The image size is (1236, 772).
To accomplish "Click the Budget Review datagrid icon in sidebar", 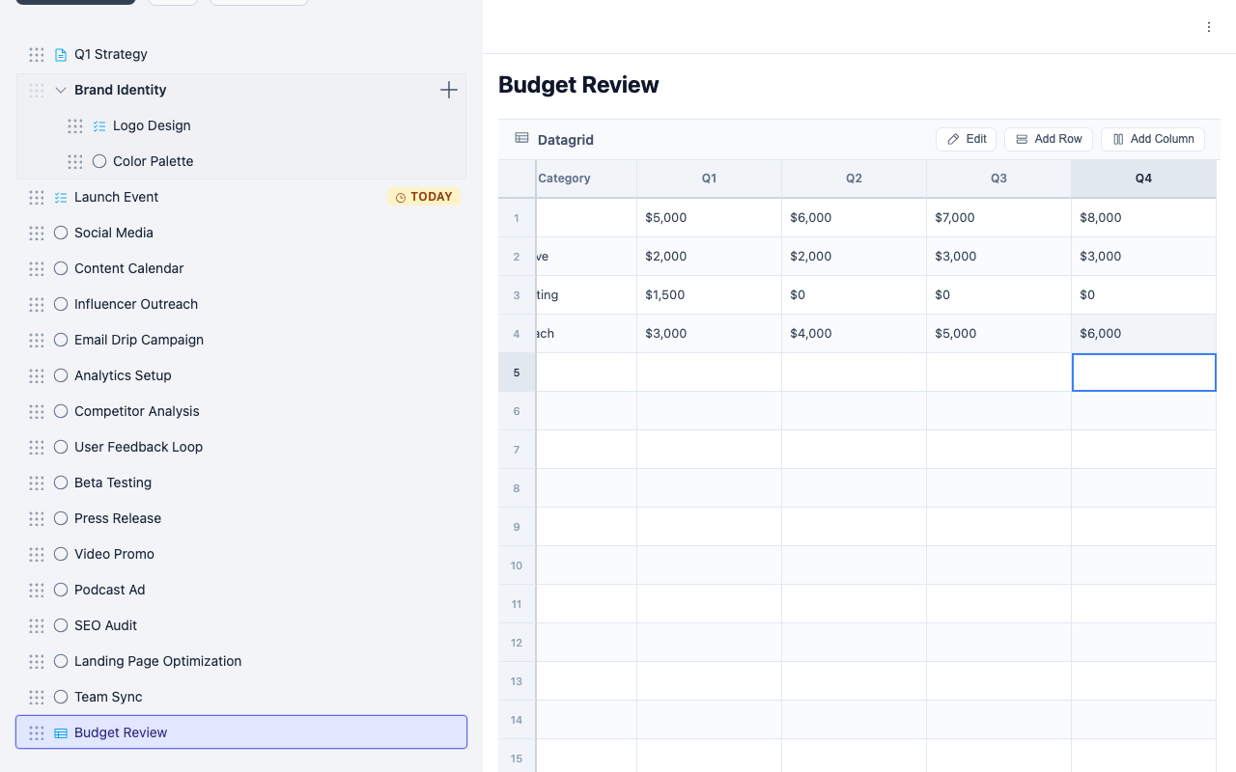I will (x=61, y=732).
